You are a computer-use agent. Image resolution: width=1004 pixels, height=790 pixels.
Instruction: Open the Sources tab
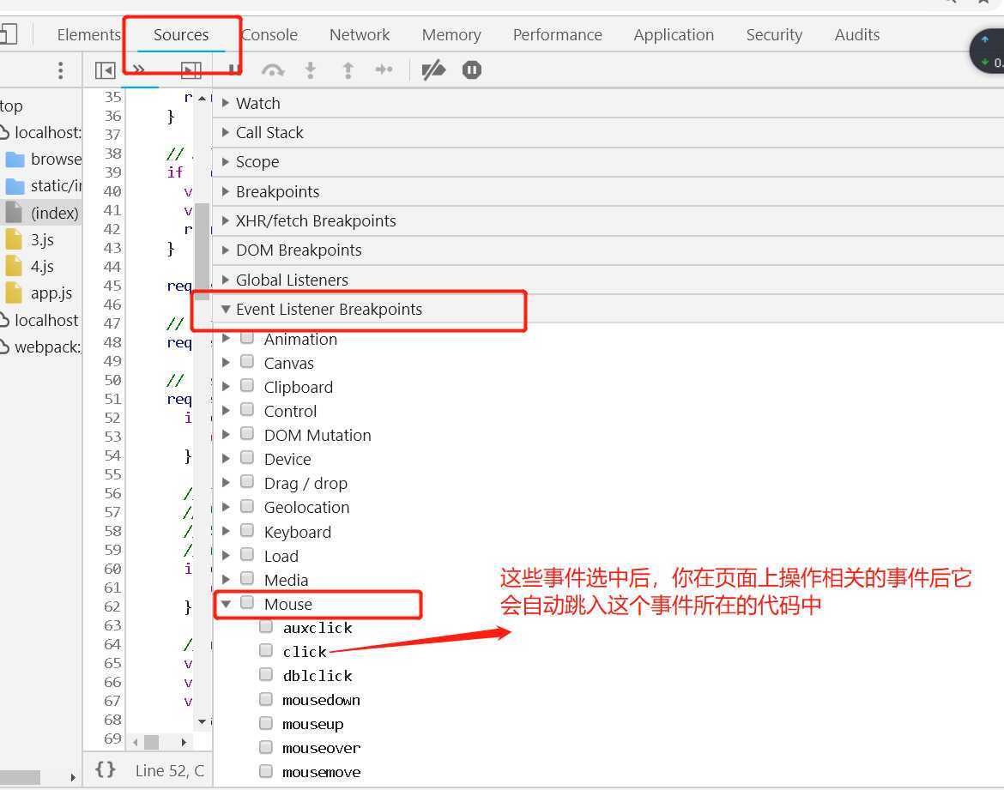click(180, 34)
